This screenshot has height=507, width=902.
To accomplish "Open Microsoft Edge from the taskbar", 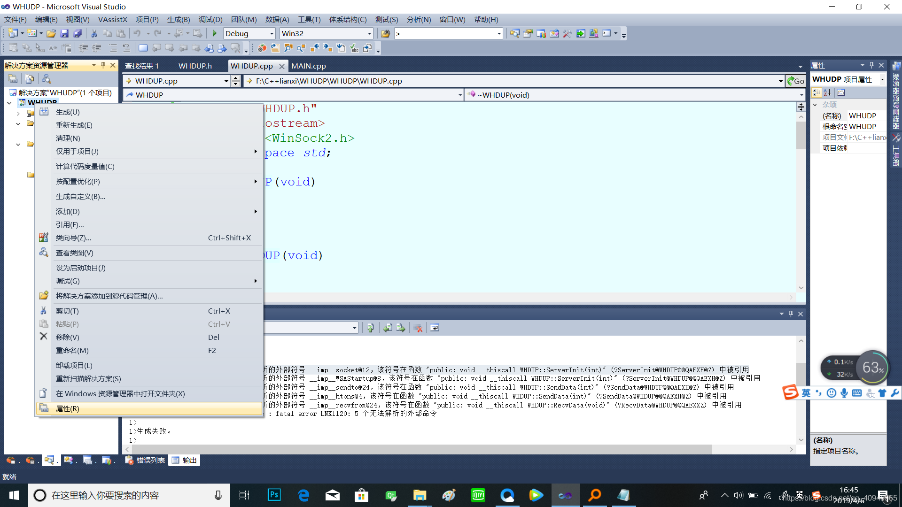I will click(303, 495).
